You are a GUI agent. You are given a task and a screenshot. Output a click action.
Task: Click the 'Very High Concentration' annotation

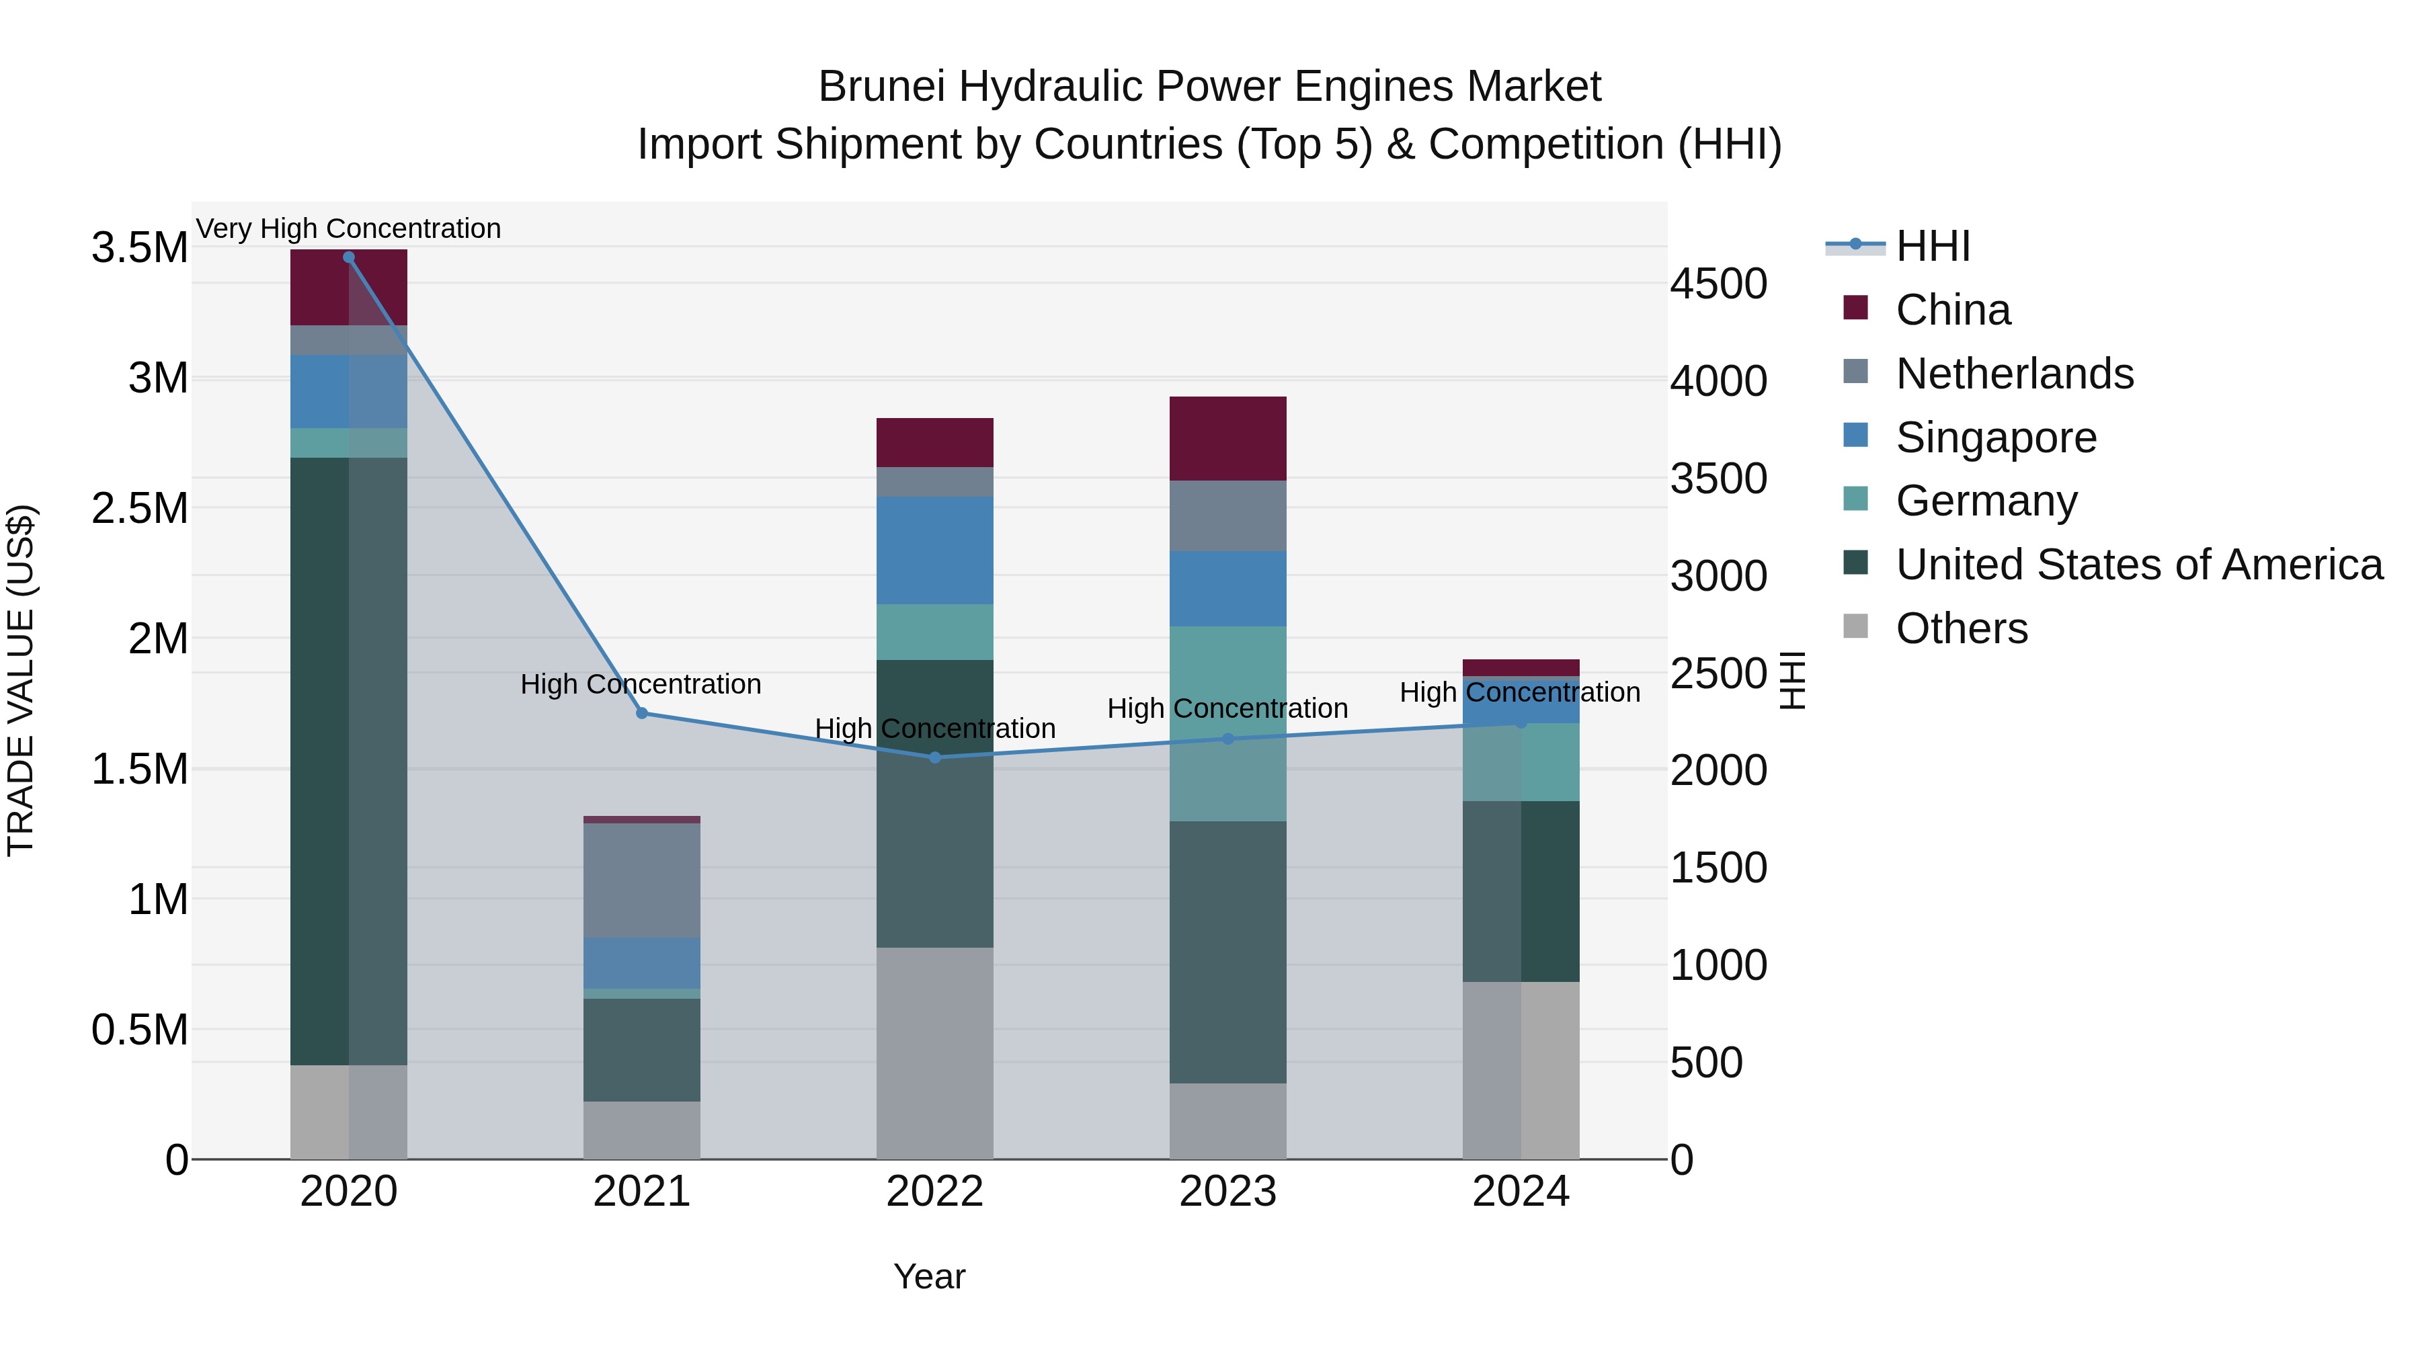coord(348,229)
